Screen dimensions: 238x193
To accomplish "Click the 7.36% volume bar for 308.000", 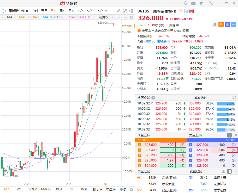I will click(226, 104).
